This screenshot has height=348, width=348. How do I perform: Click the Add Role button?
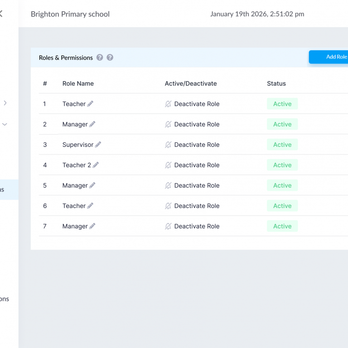pos(328,57)
